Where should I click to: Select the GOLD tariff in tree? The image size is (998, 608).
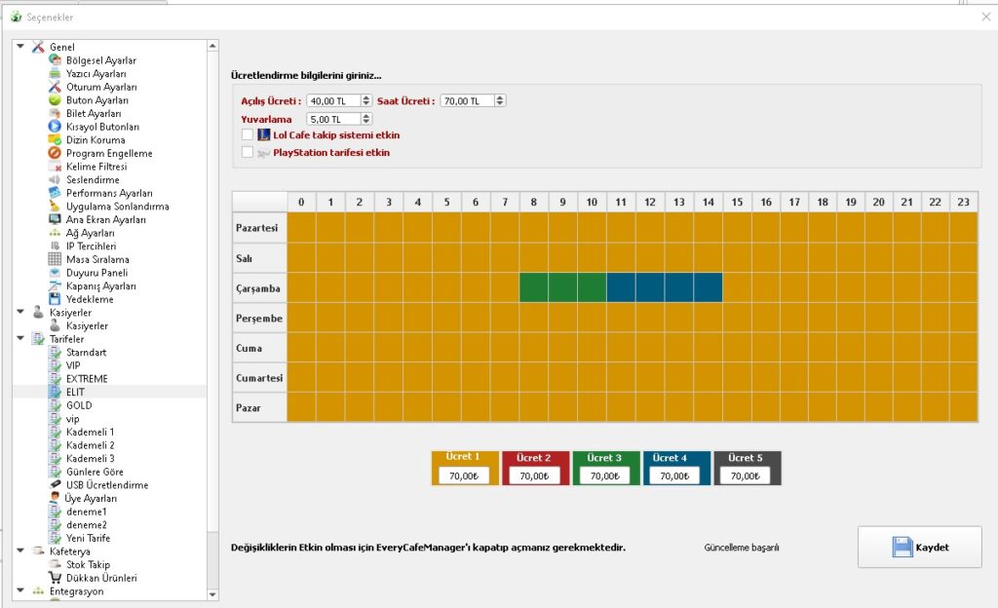click(79, 405)
